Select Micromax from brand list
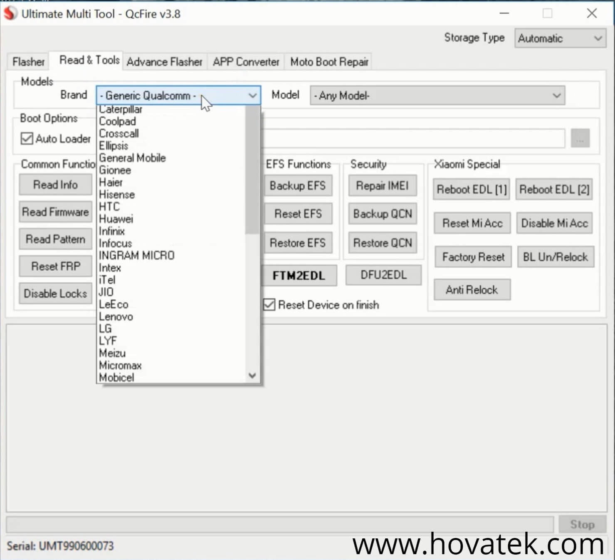The height and width of the screenshot is (560, 615). click(x=171, y=365)
